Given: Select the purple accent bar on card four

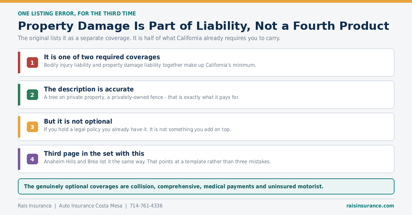Looking at the screenshot, I should pyautogui.click(x=19, y=159).
